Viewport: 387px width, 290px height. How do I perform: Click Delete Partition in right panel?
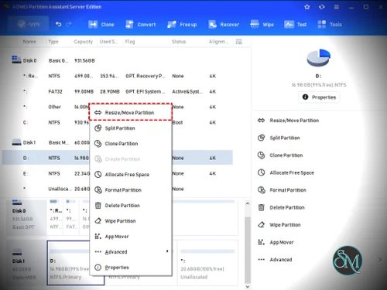[281, 207]
